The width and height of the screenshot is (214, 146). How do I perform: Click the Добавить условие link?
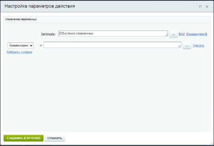coord(19,52)
